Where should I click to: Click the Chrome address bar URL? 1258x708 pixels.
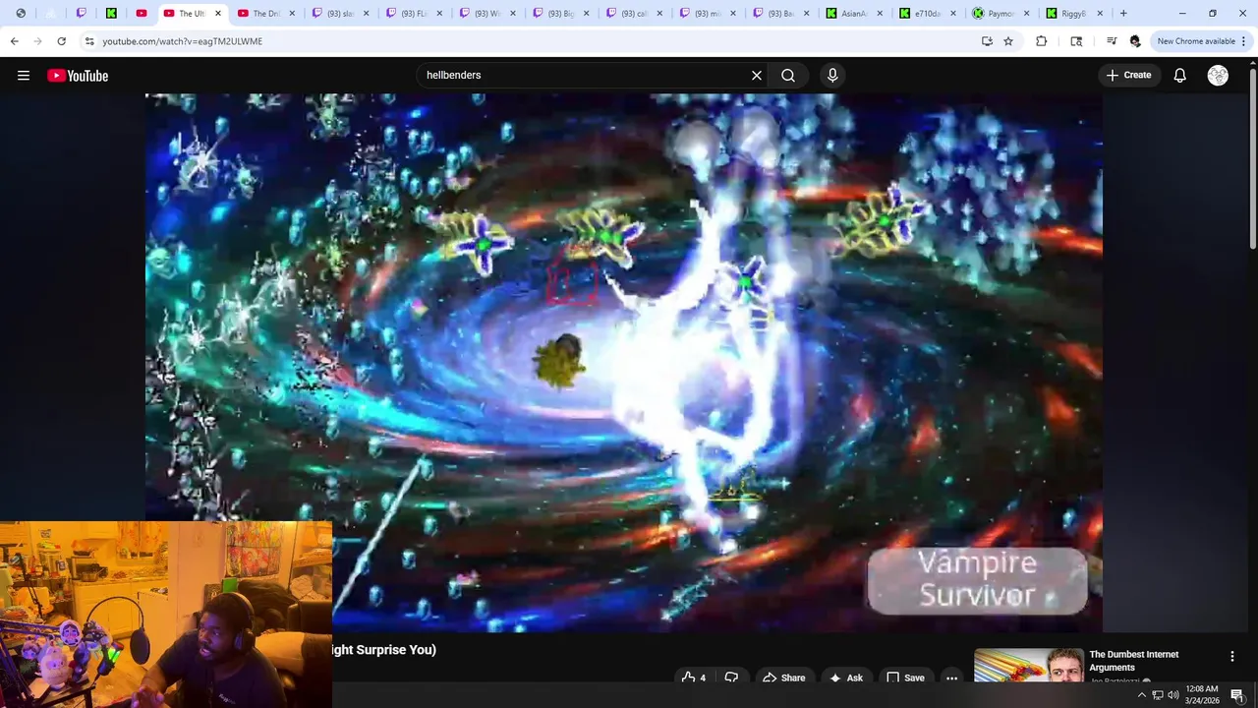pyautogui.click(x=183, y=41)
